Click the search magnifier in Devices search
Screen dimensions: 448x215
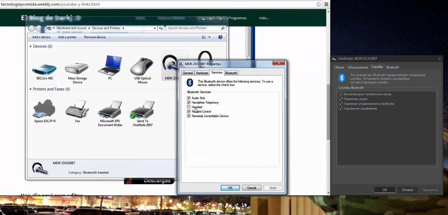click(x=223, y=28)
